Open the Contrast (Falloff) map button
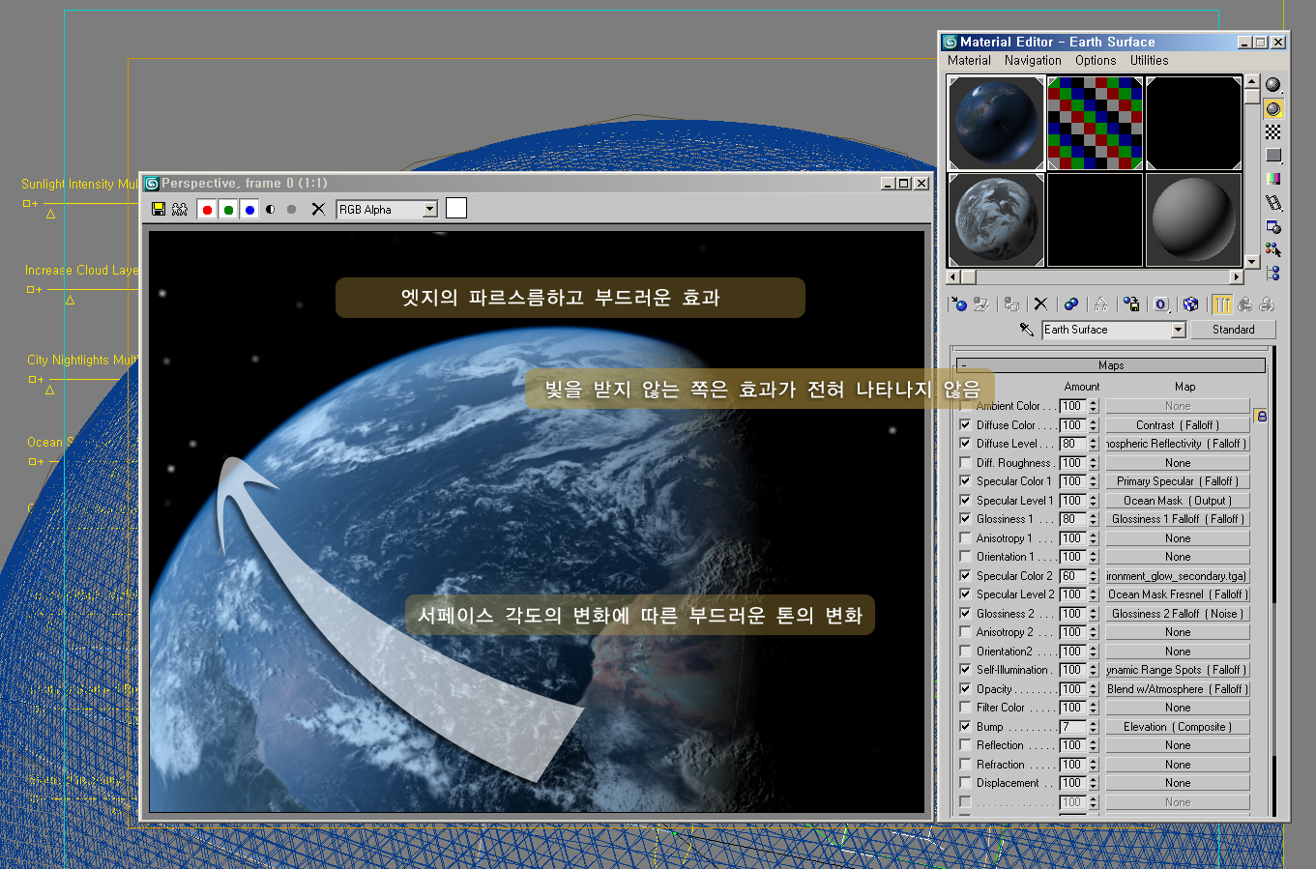The width and height of the screenshot is (1316, 869). coord(1178,425)
